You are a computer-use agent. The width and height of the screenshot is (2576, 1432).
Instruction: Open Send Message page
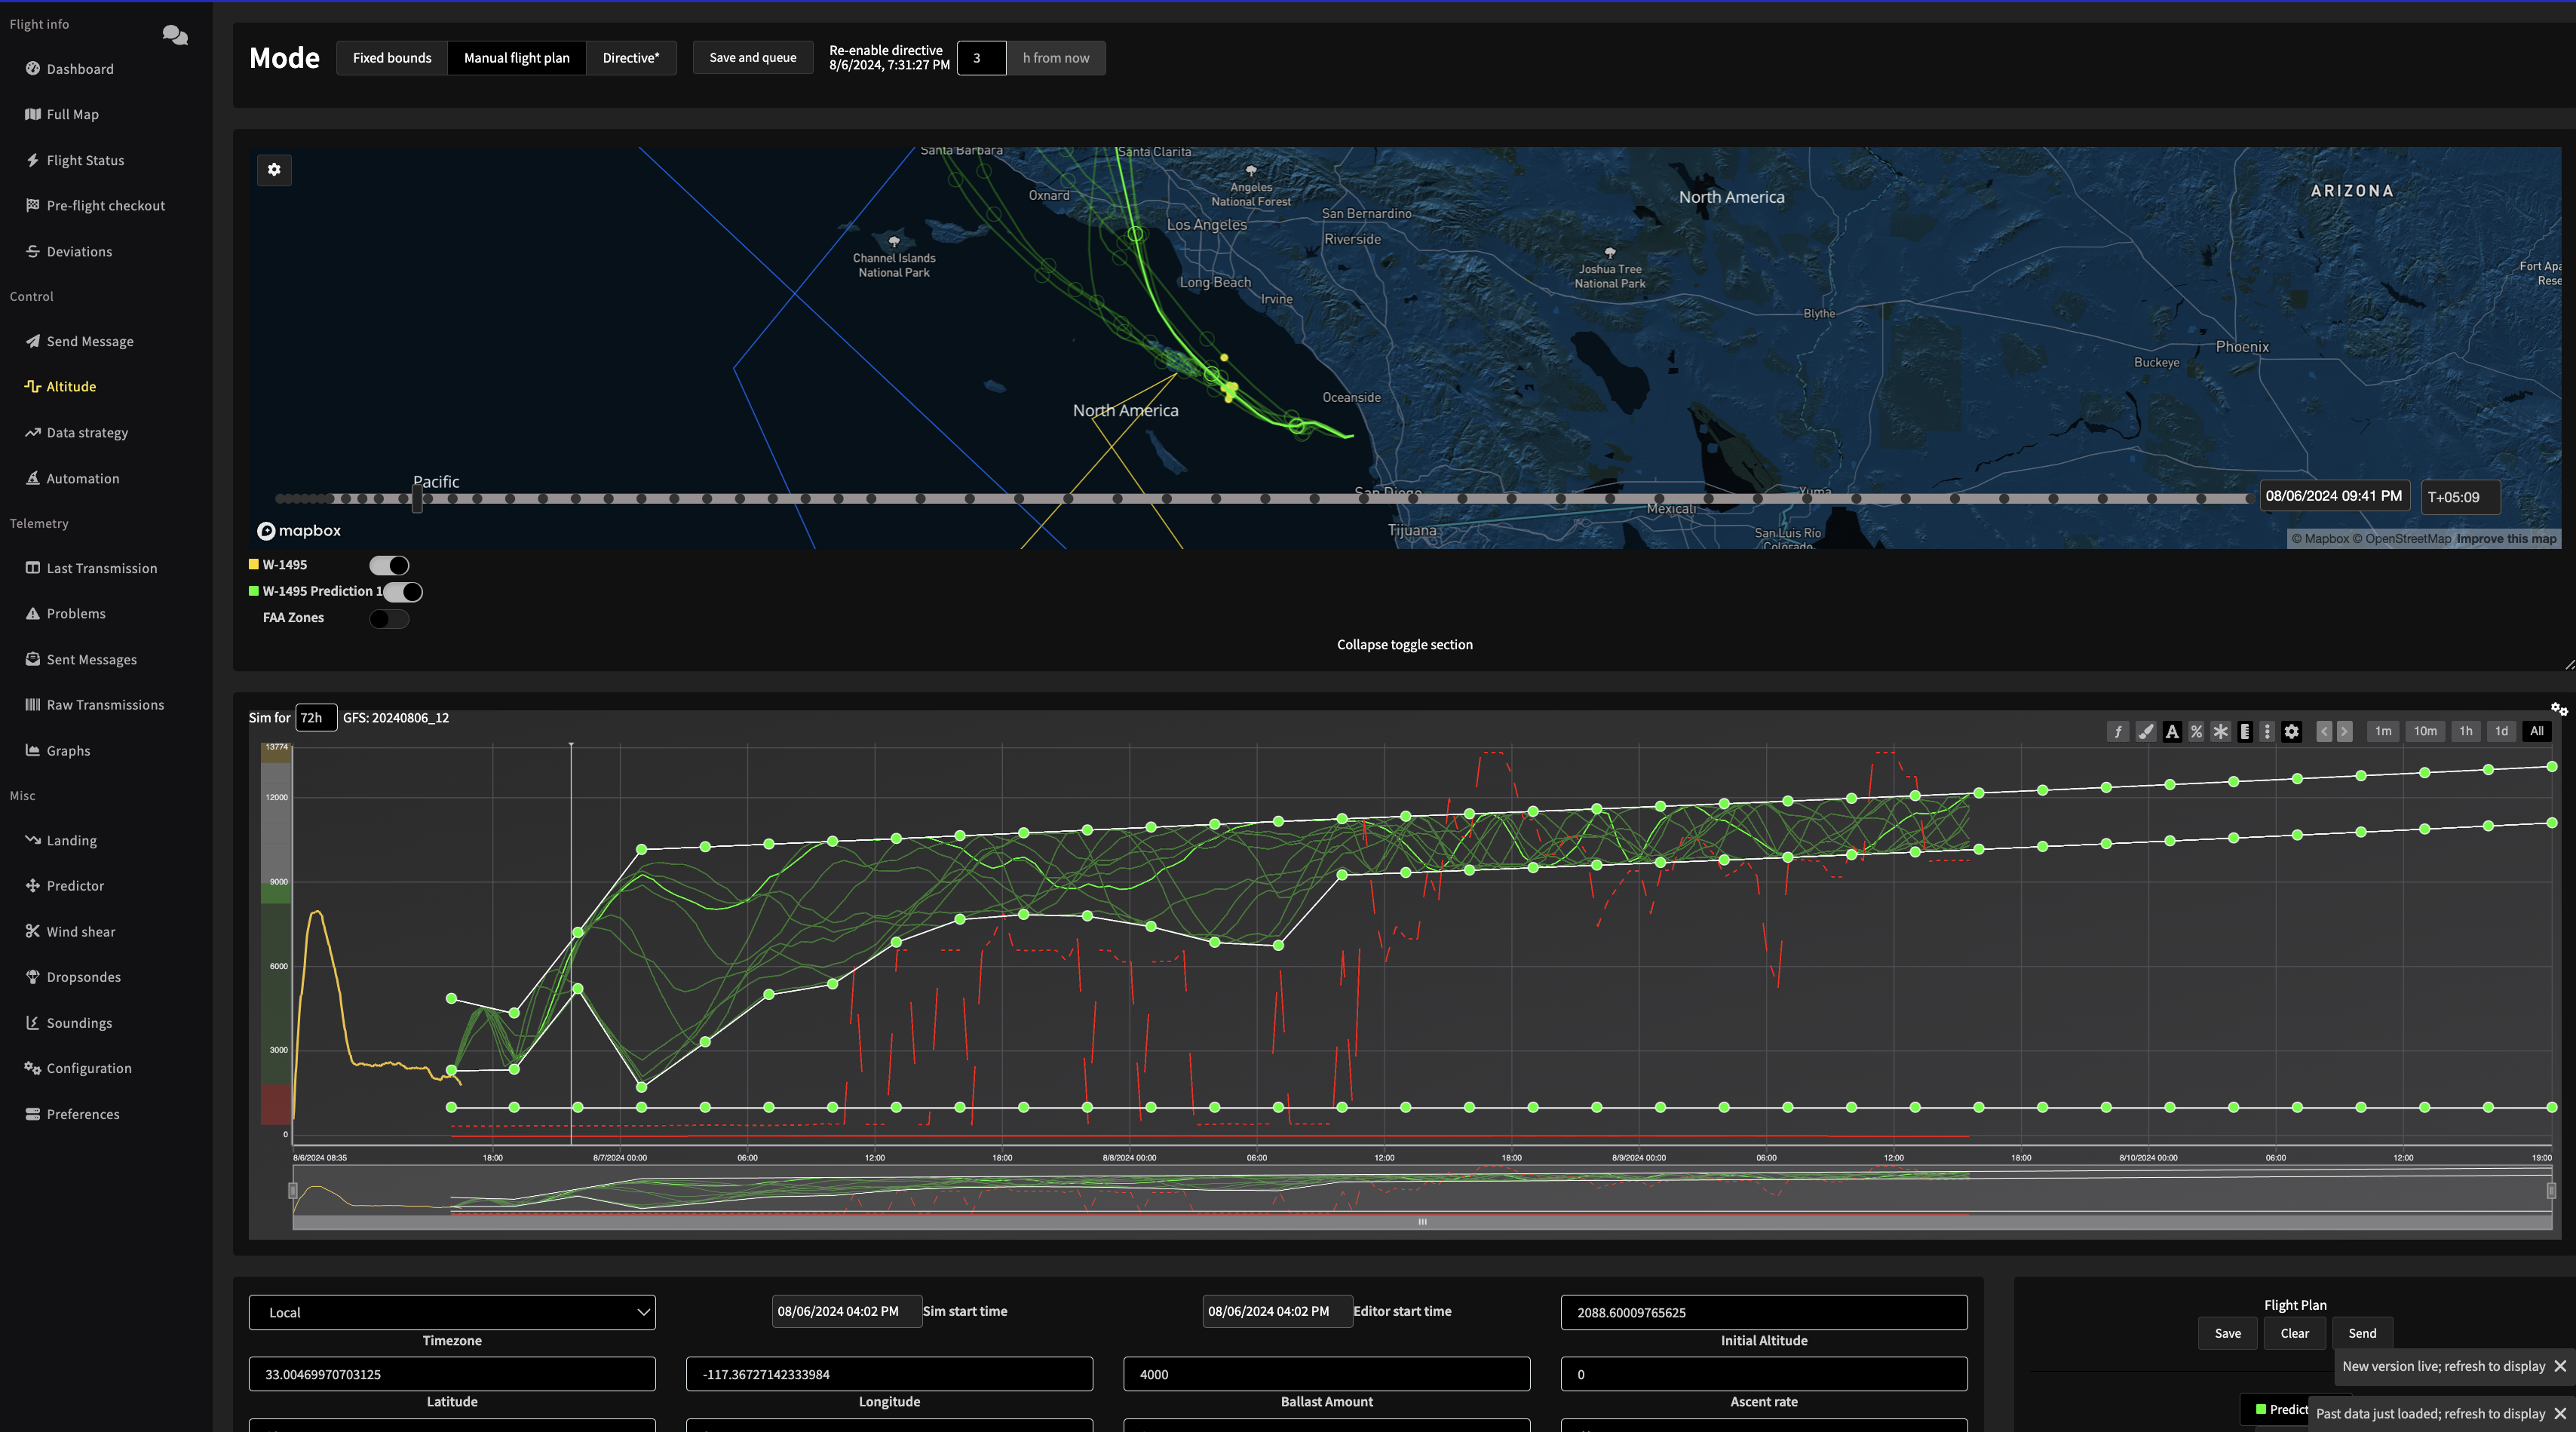tap(90, 341)
